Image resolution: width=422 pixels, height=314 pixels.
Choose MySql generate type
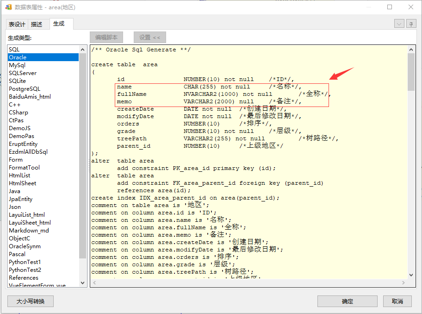coord(43,65)
